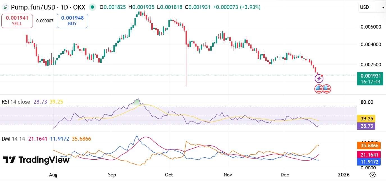This screenshot has width=386, height=184.
Task: Select the DMI 14 14 indicator label
Action: (x=14, y=139)
